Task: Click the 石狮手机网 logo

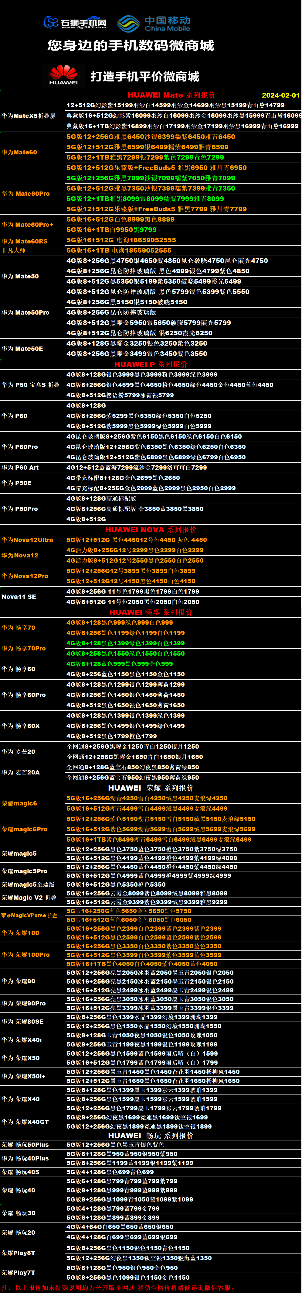Action: [x=75, y=22]
